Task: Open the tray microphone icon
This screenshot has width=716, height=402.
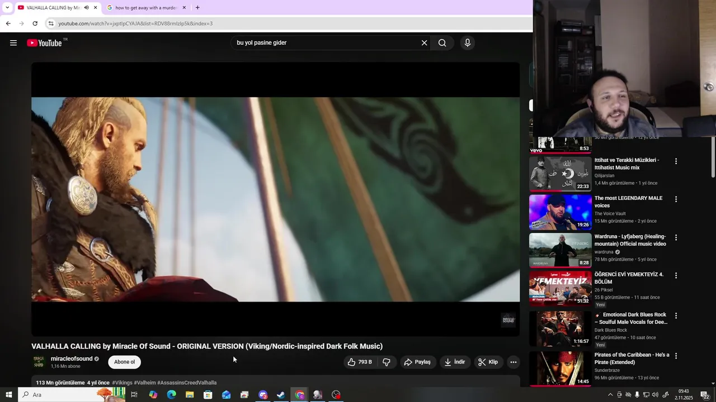Action: (637, 395)
